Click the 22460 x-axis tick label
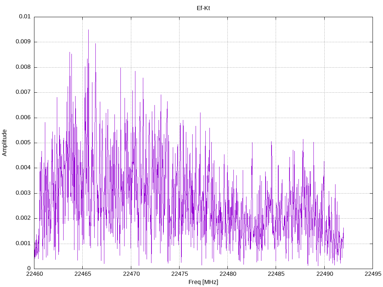This screenshot has width=383, height=287. click(34, 274)
